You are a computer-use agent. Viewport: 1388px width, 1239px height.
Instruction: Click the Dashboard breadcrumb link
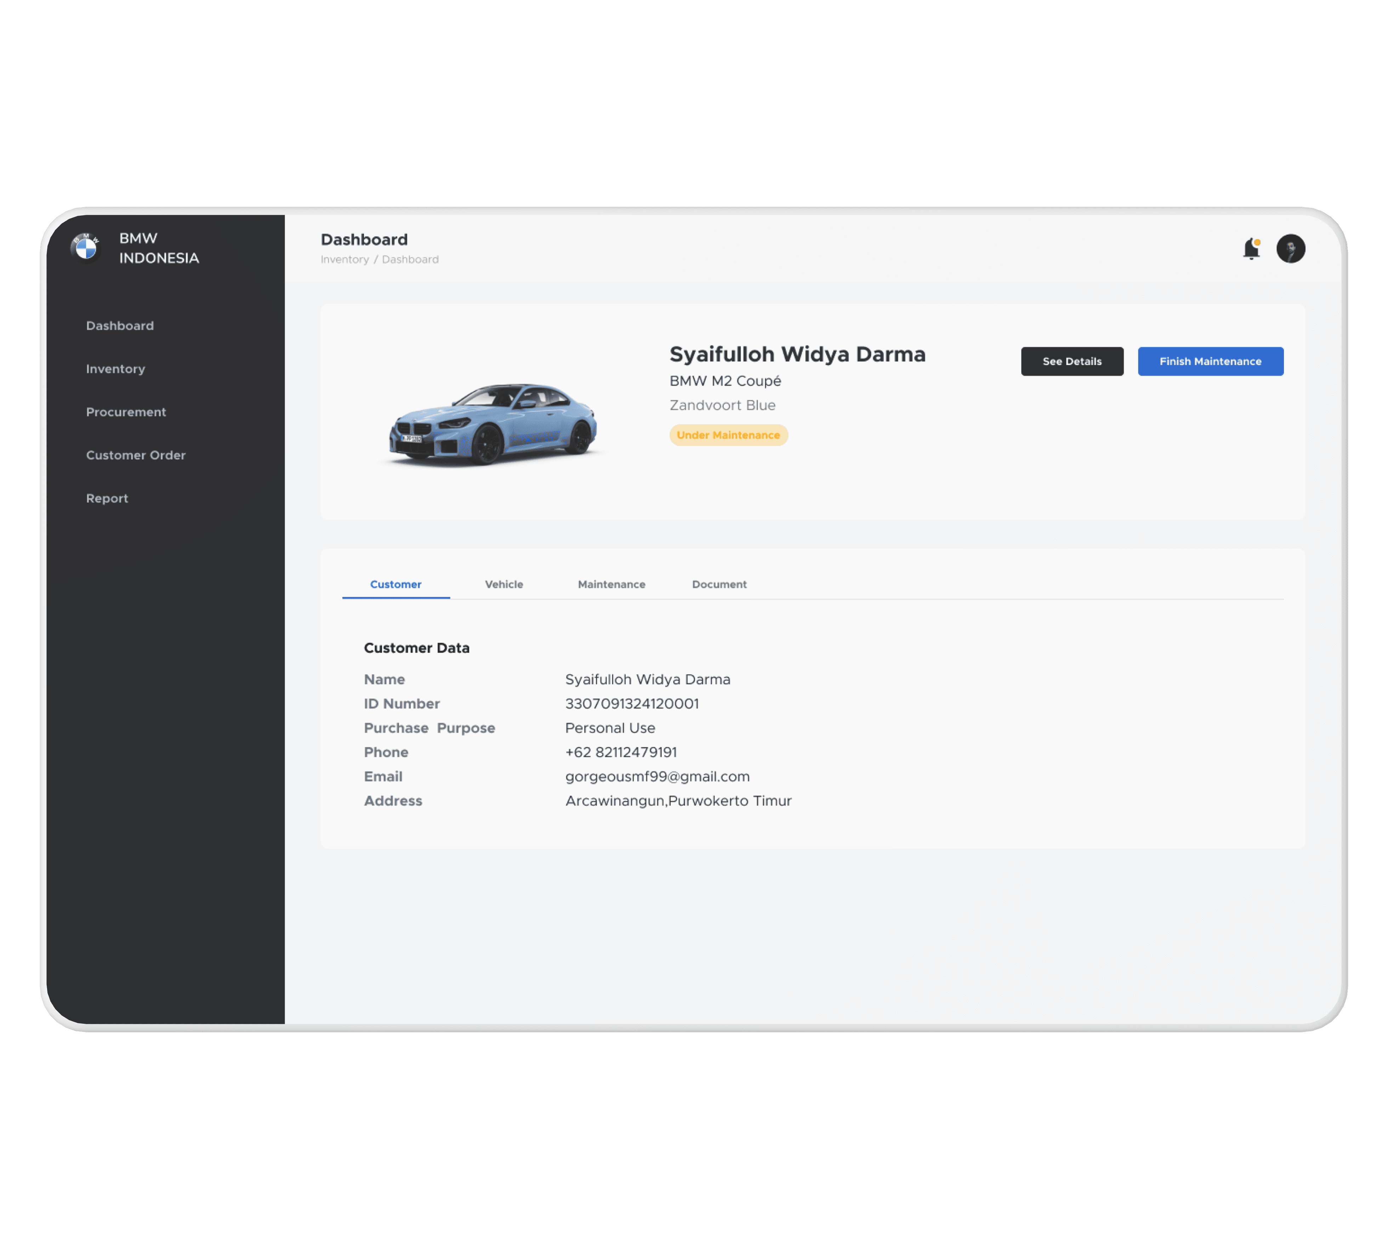410,259
